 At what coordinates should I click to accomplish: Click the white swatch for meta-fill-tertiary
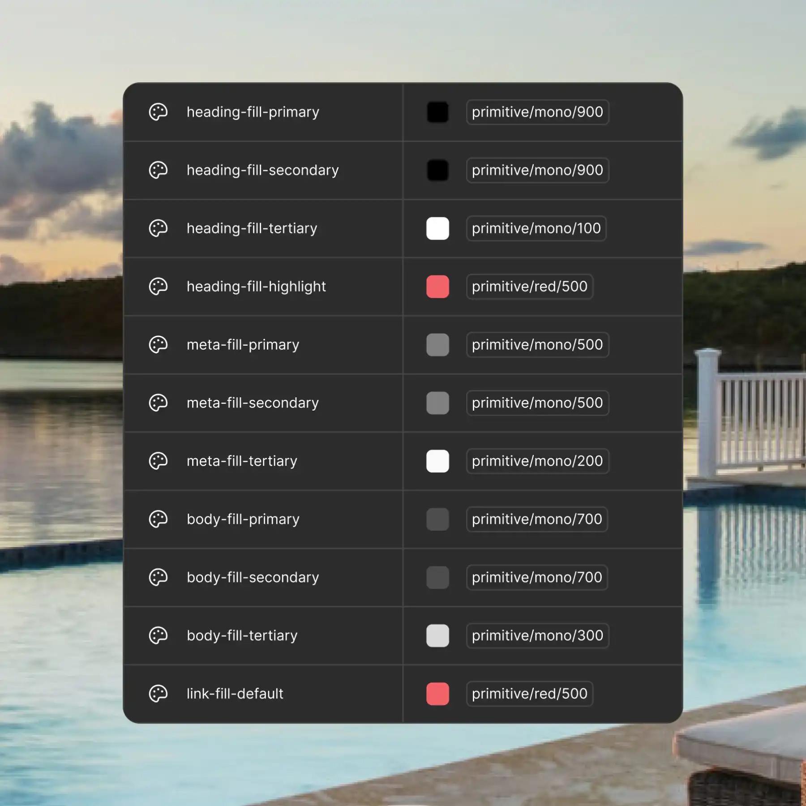(x=437, y=461)
